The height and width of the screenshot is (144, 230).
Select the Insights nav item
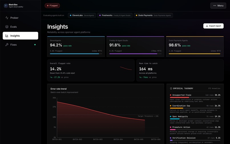(x=20, y=36)
